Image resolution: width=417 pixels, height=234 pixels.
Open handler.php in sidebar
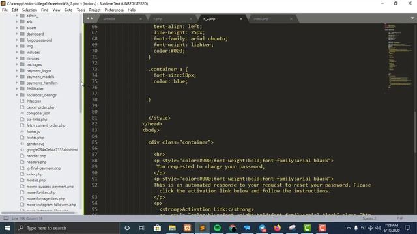click(36, 156)
